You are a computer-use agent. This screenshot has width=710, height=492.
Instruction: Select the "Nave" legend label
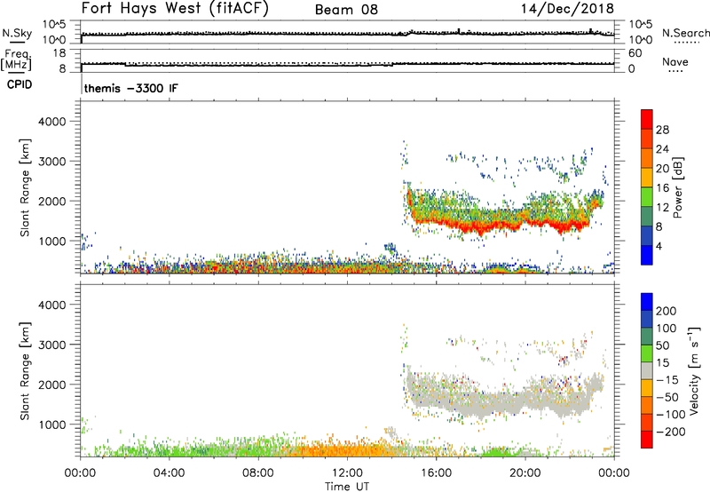click(675, 61)
